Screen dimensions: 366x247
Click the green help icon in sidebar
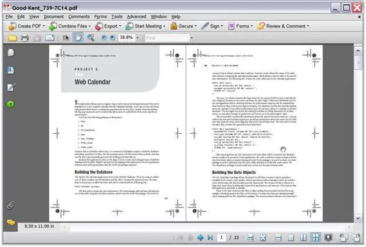click(x=10, y=104)
